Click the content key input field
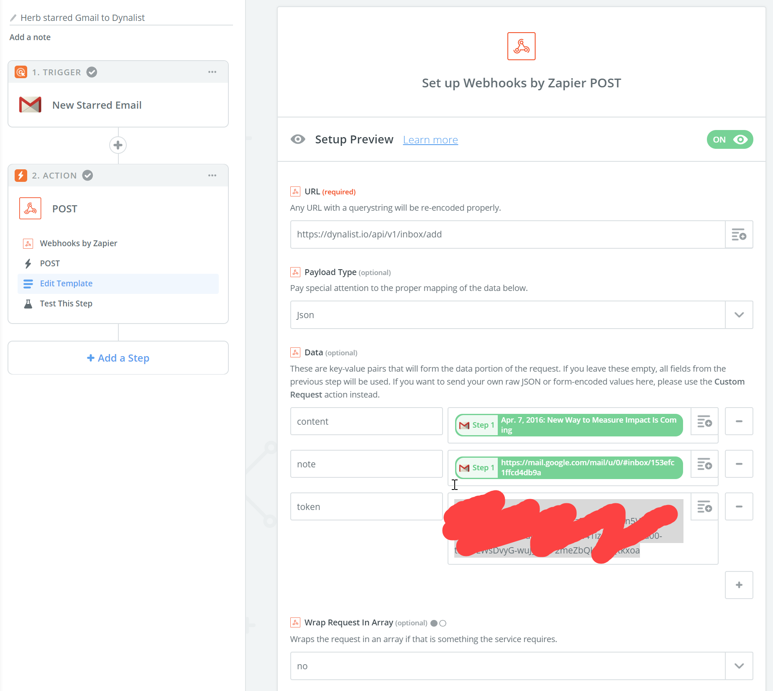 click(366, 421)
